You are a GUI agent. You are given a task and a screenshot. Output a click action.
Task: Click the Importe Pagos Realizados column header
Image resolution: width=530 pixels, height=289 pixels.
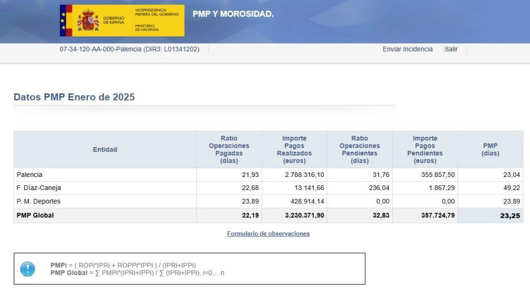(x=294, y=150)
